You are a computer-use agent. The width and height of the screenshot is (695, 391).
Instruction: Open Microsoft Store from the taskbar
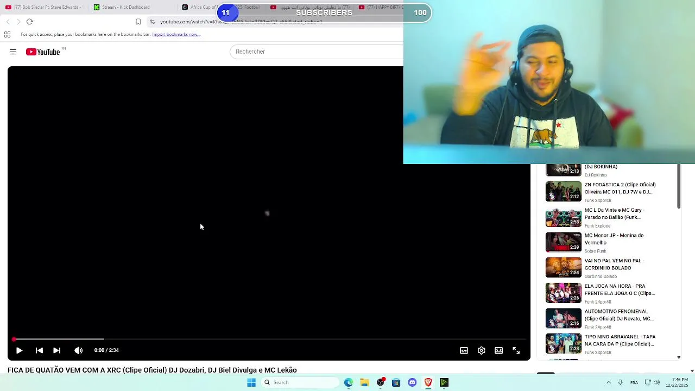coord(396,382)
